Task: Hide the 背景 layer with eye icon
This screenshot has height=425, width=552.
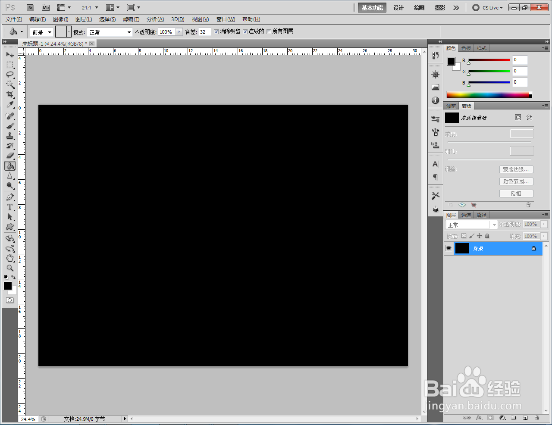Action: point(449,248)
